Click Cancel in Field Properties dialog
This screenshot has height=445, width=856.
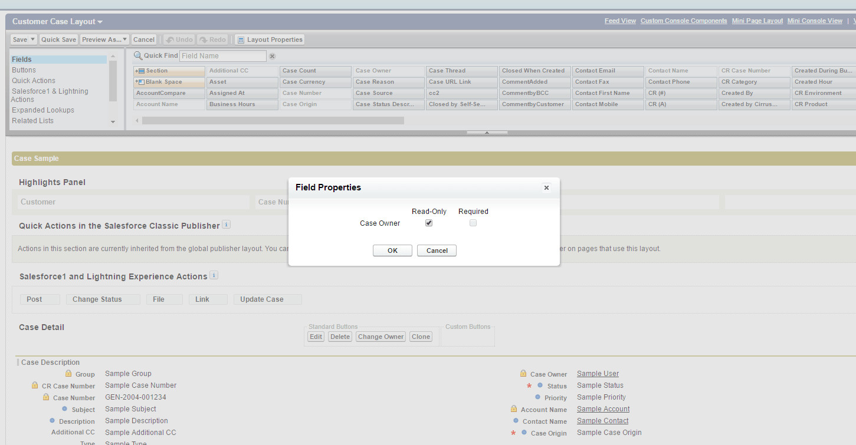(x=437, y=250)
